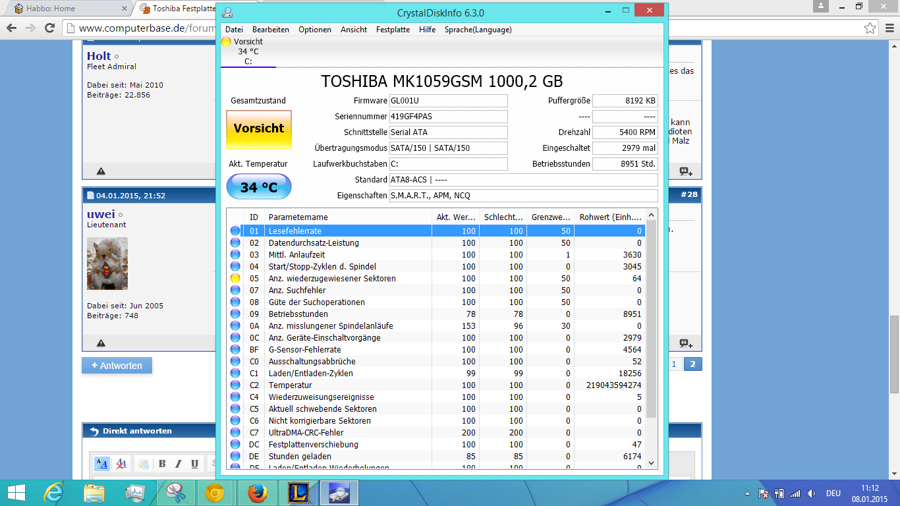Select the Aktuell schwebende Sektoren row
Image resolution: width=900 pixels, height=506 pixels.
[x=436, y=409]
